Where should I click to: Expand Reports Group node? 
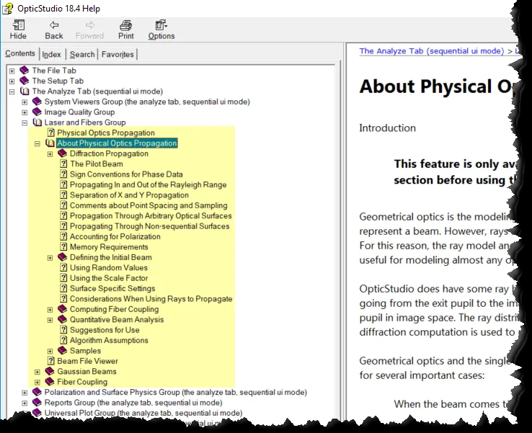point(25,403)
